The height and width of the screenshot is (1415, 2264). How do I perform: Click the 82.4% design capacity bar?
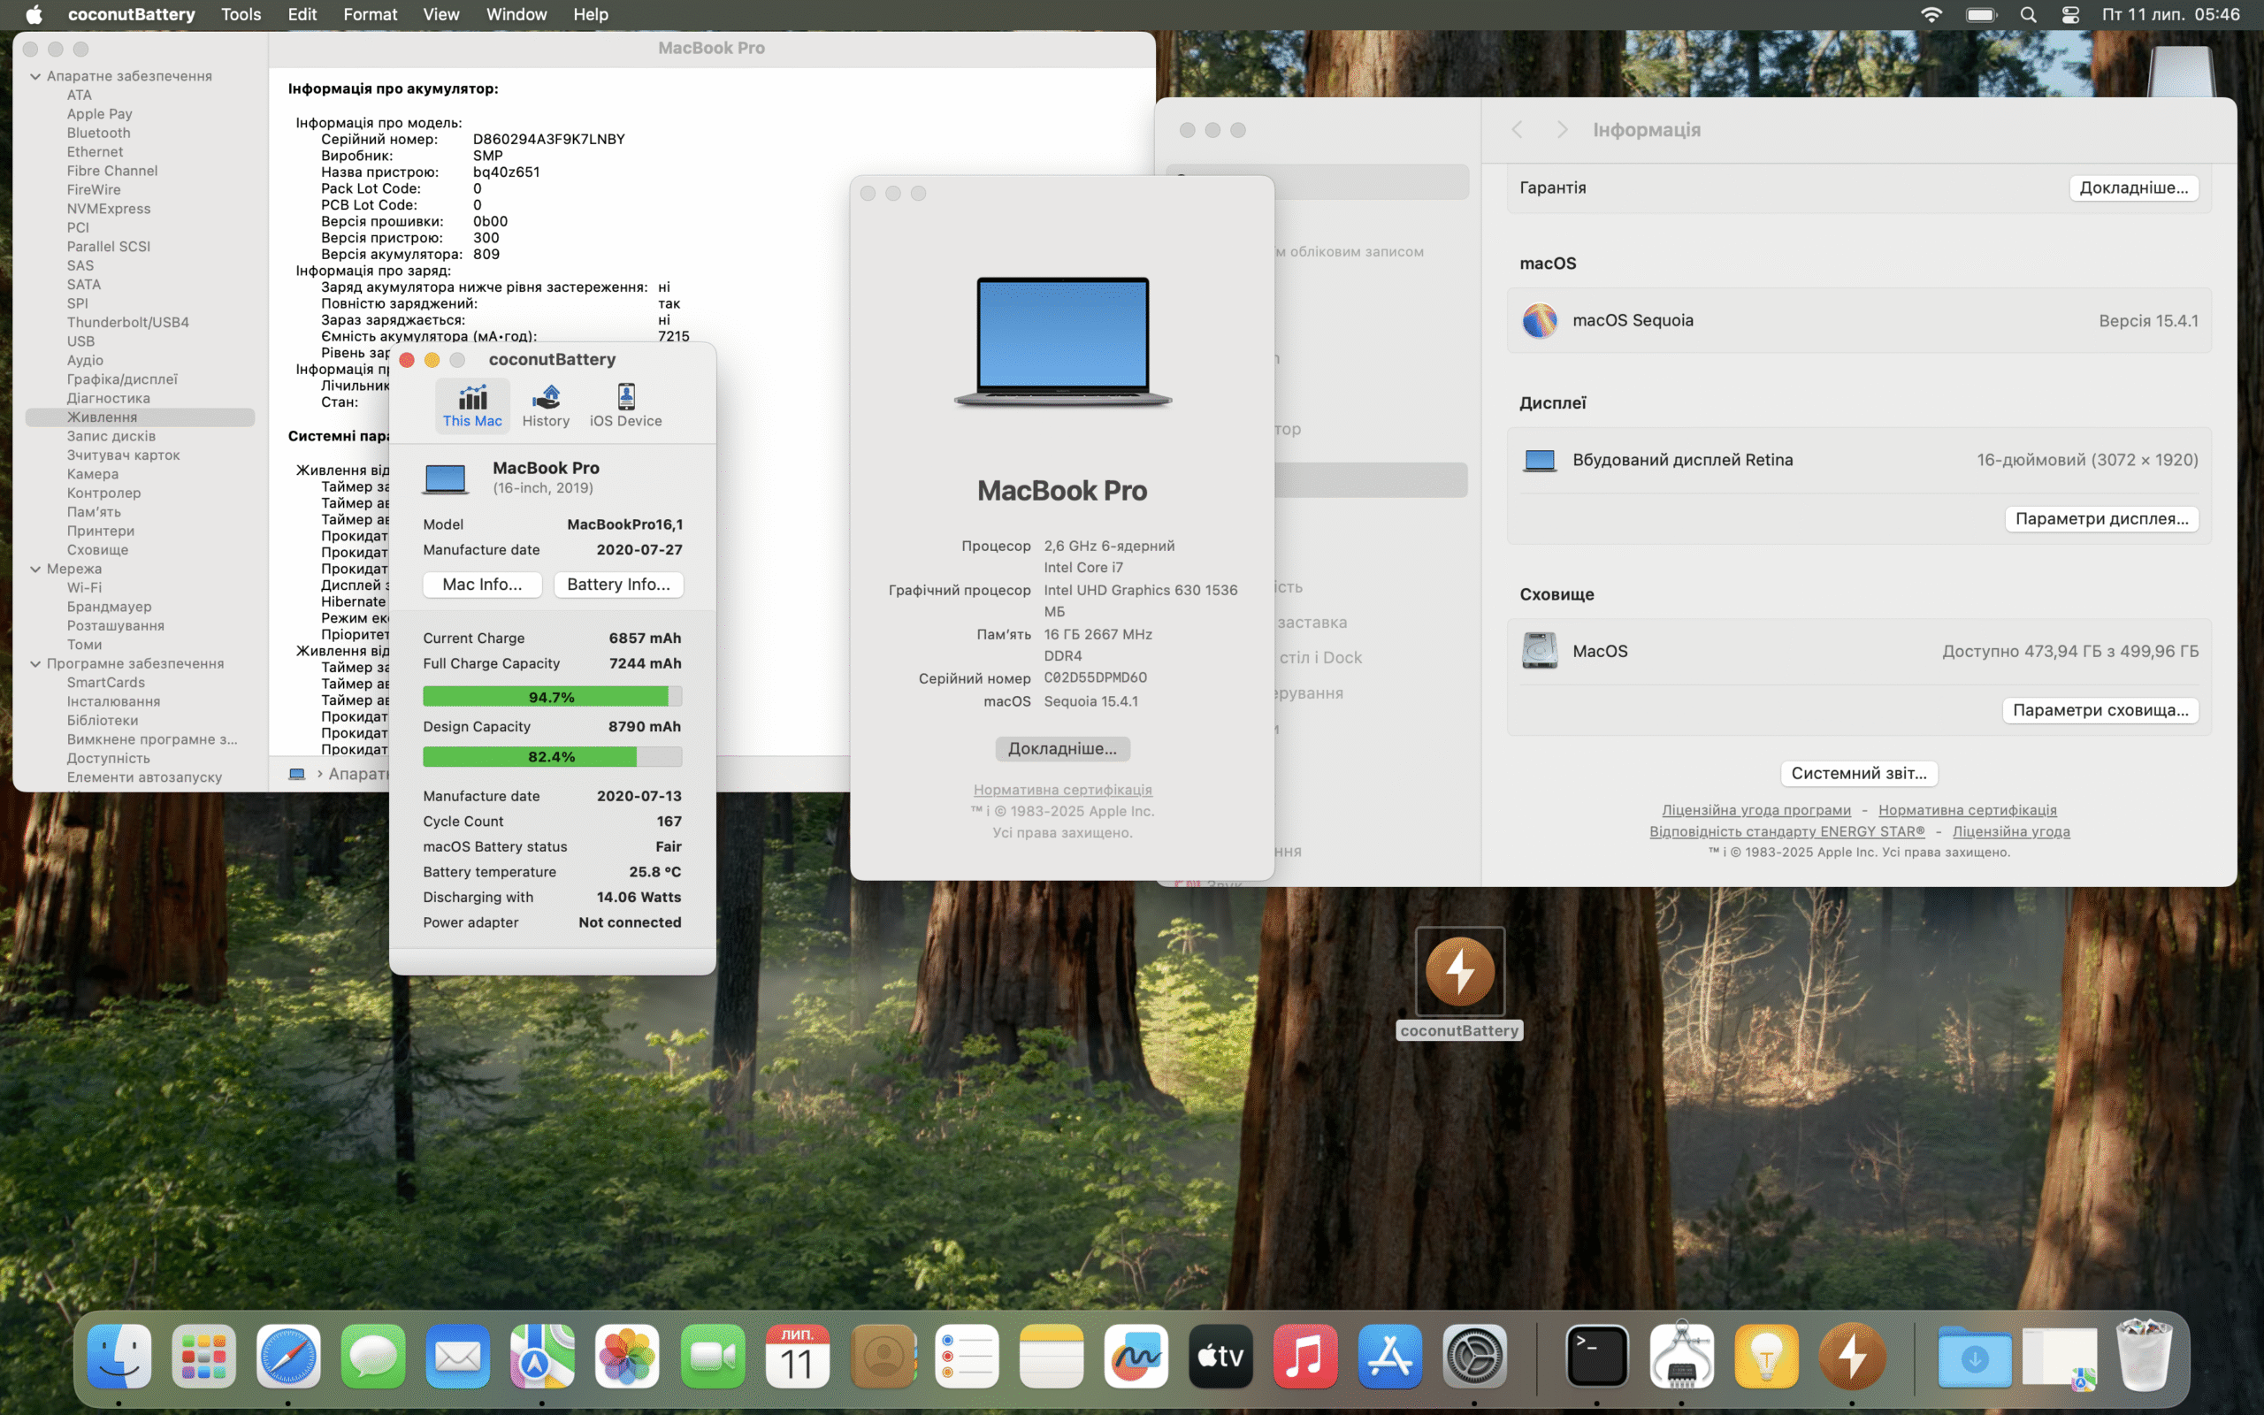tap(552, 756)
